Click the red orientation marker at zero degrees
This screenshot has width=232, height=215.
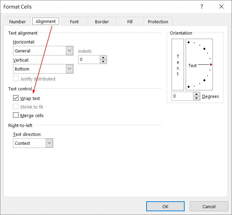point(211,64)
